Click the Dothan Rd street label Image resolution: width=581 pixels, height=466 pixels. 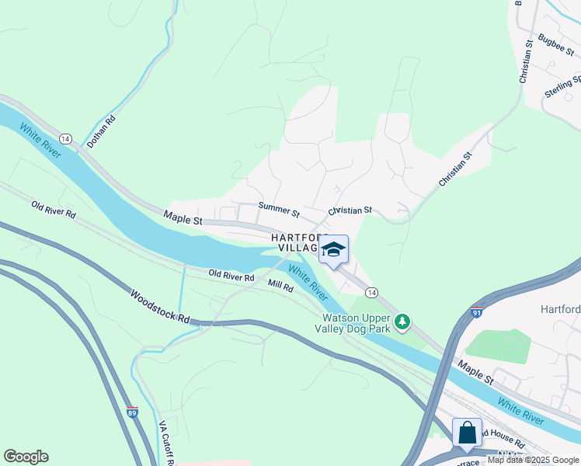pyautogui.click(x=101, y=131)
